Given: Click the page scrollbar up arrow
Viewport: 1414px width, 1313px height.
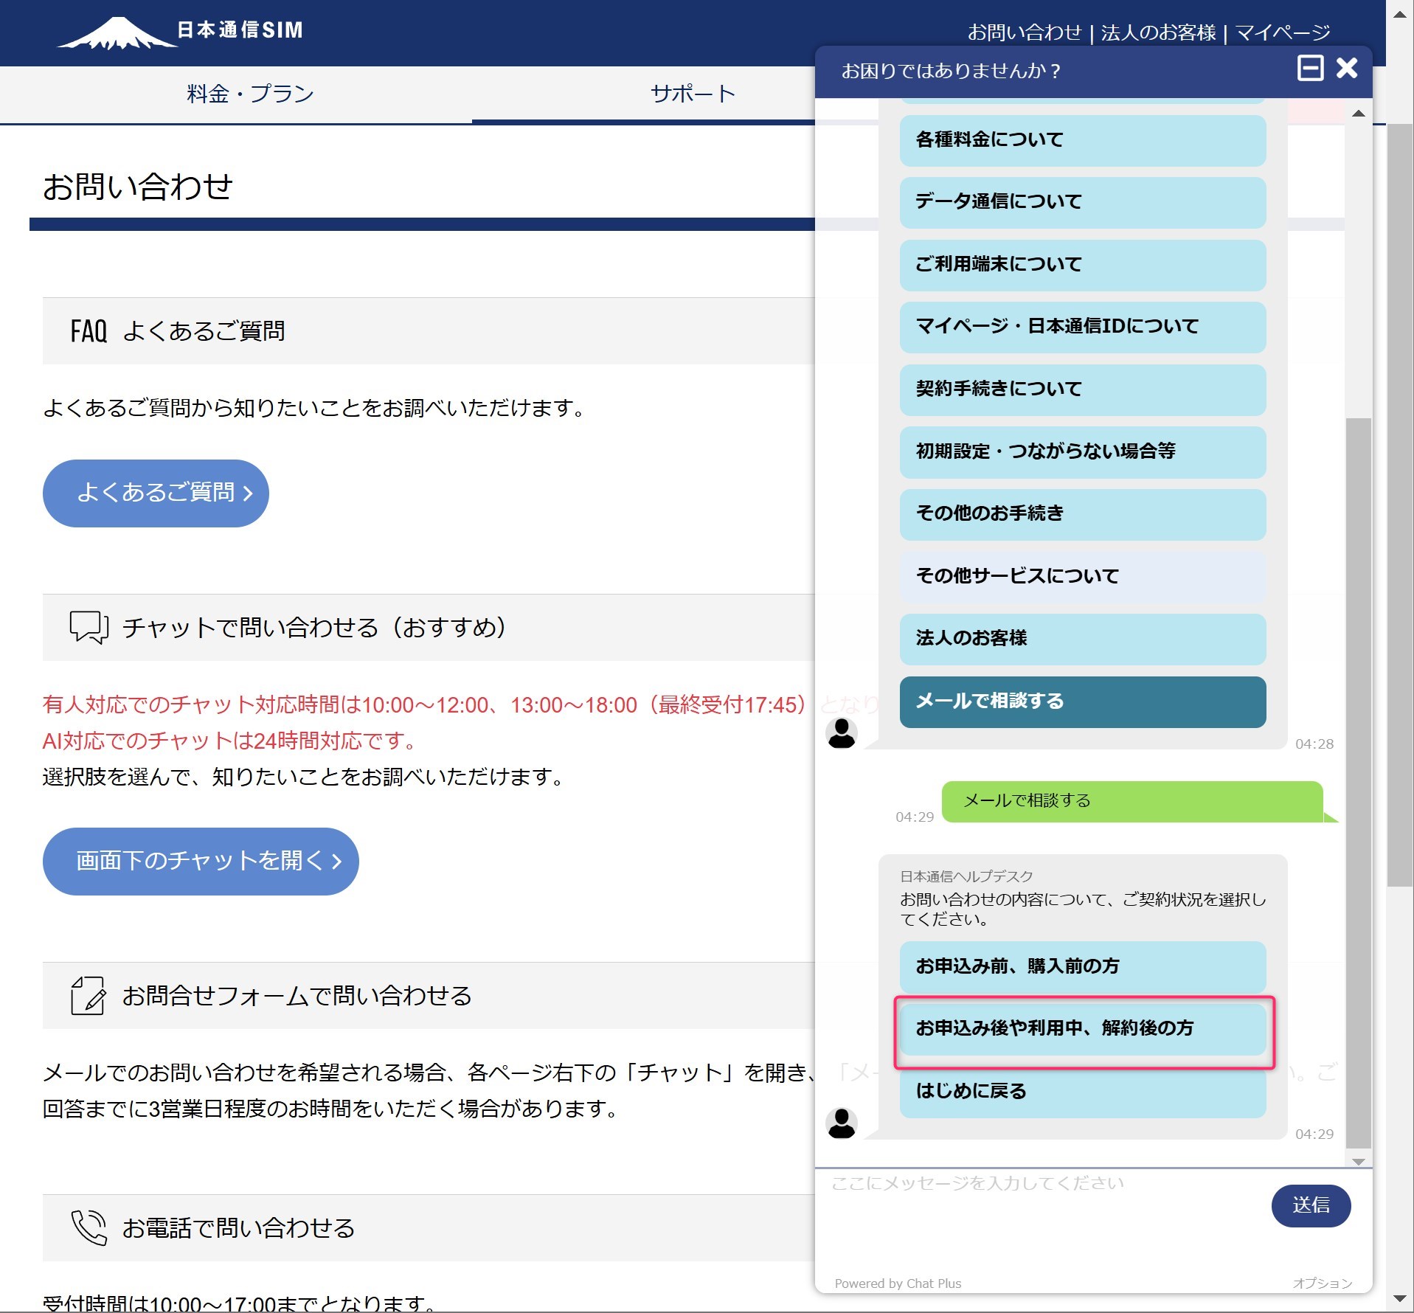Looking at the screenshot, I should 1400,13.
